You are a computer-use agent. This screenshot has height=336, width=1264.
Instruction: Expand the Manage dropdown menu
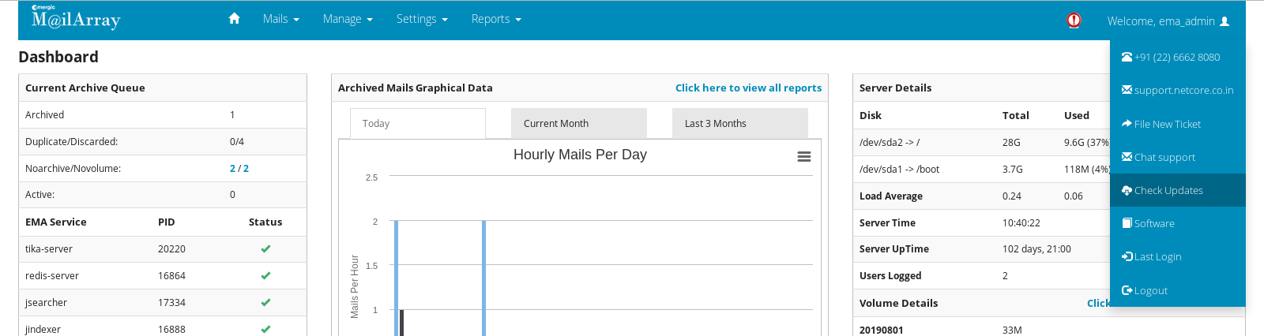point(348,19)
